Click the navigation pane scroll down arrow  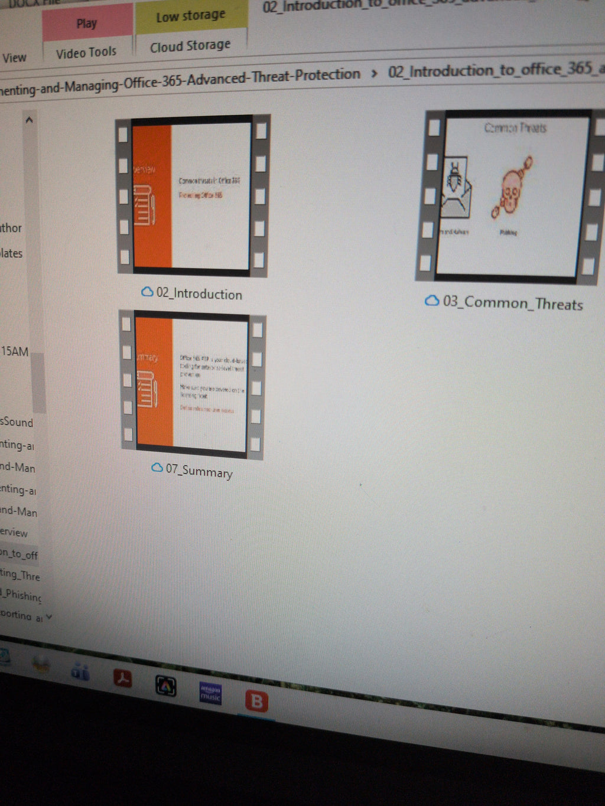[49, 617]
